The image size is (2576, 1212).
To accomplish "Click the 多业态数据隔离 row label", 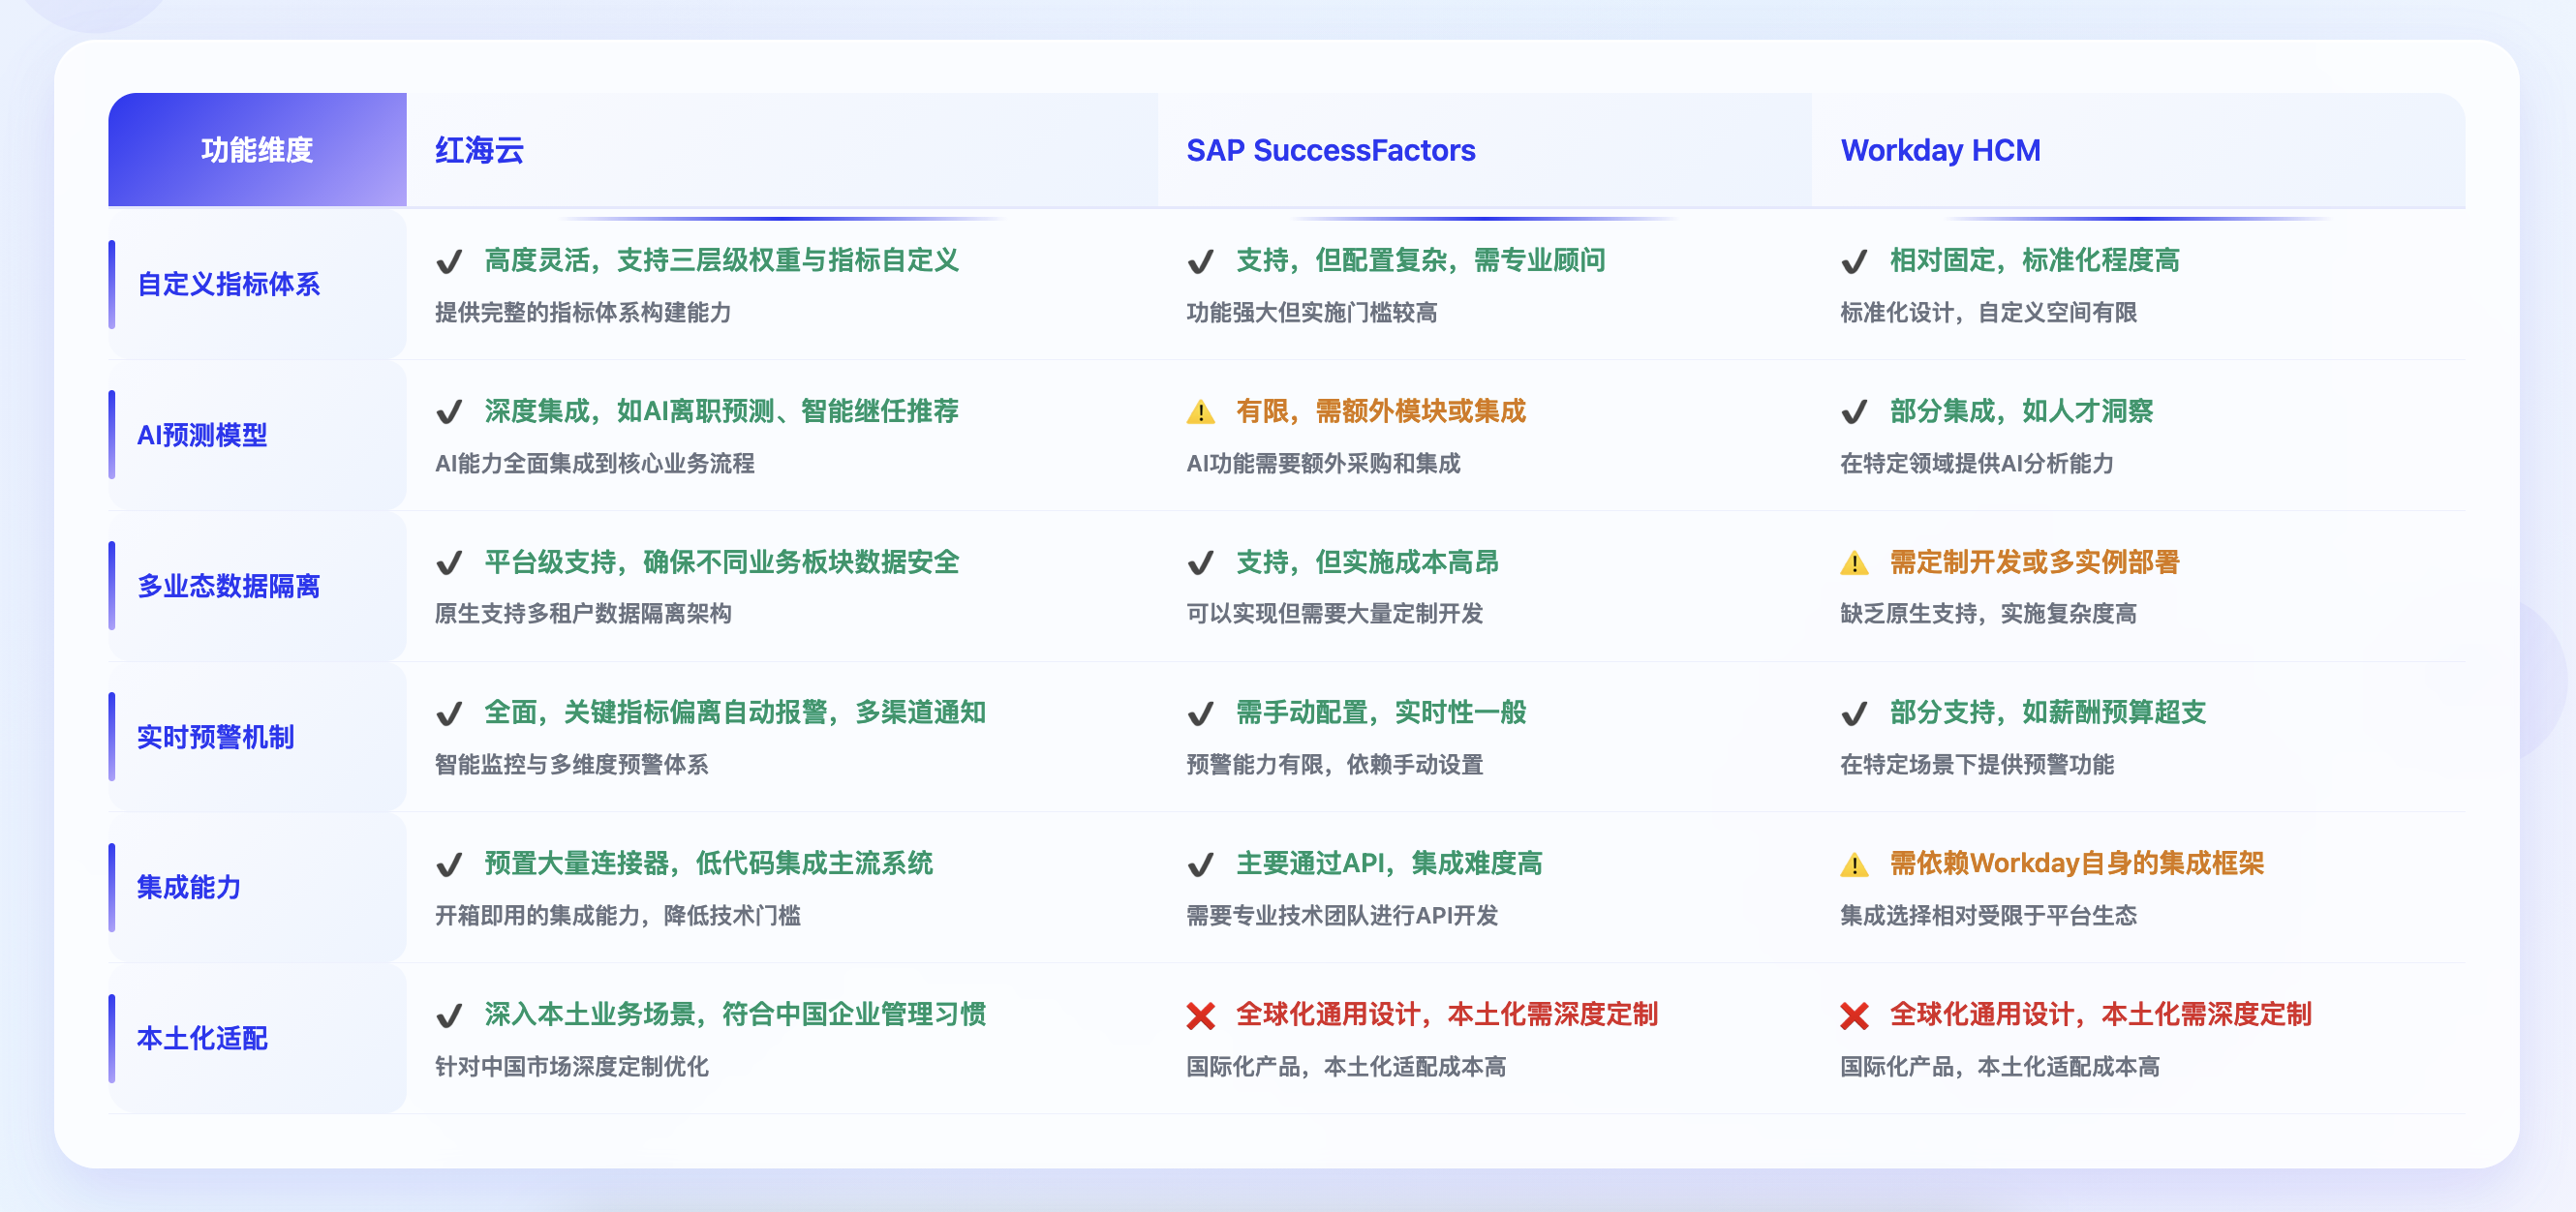I will click(x=228, y=586).
